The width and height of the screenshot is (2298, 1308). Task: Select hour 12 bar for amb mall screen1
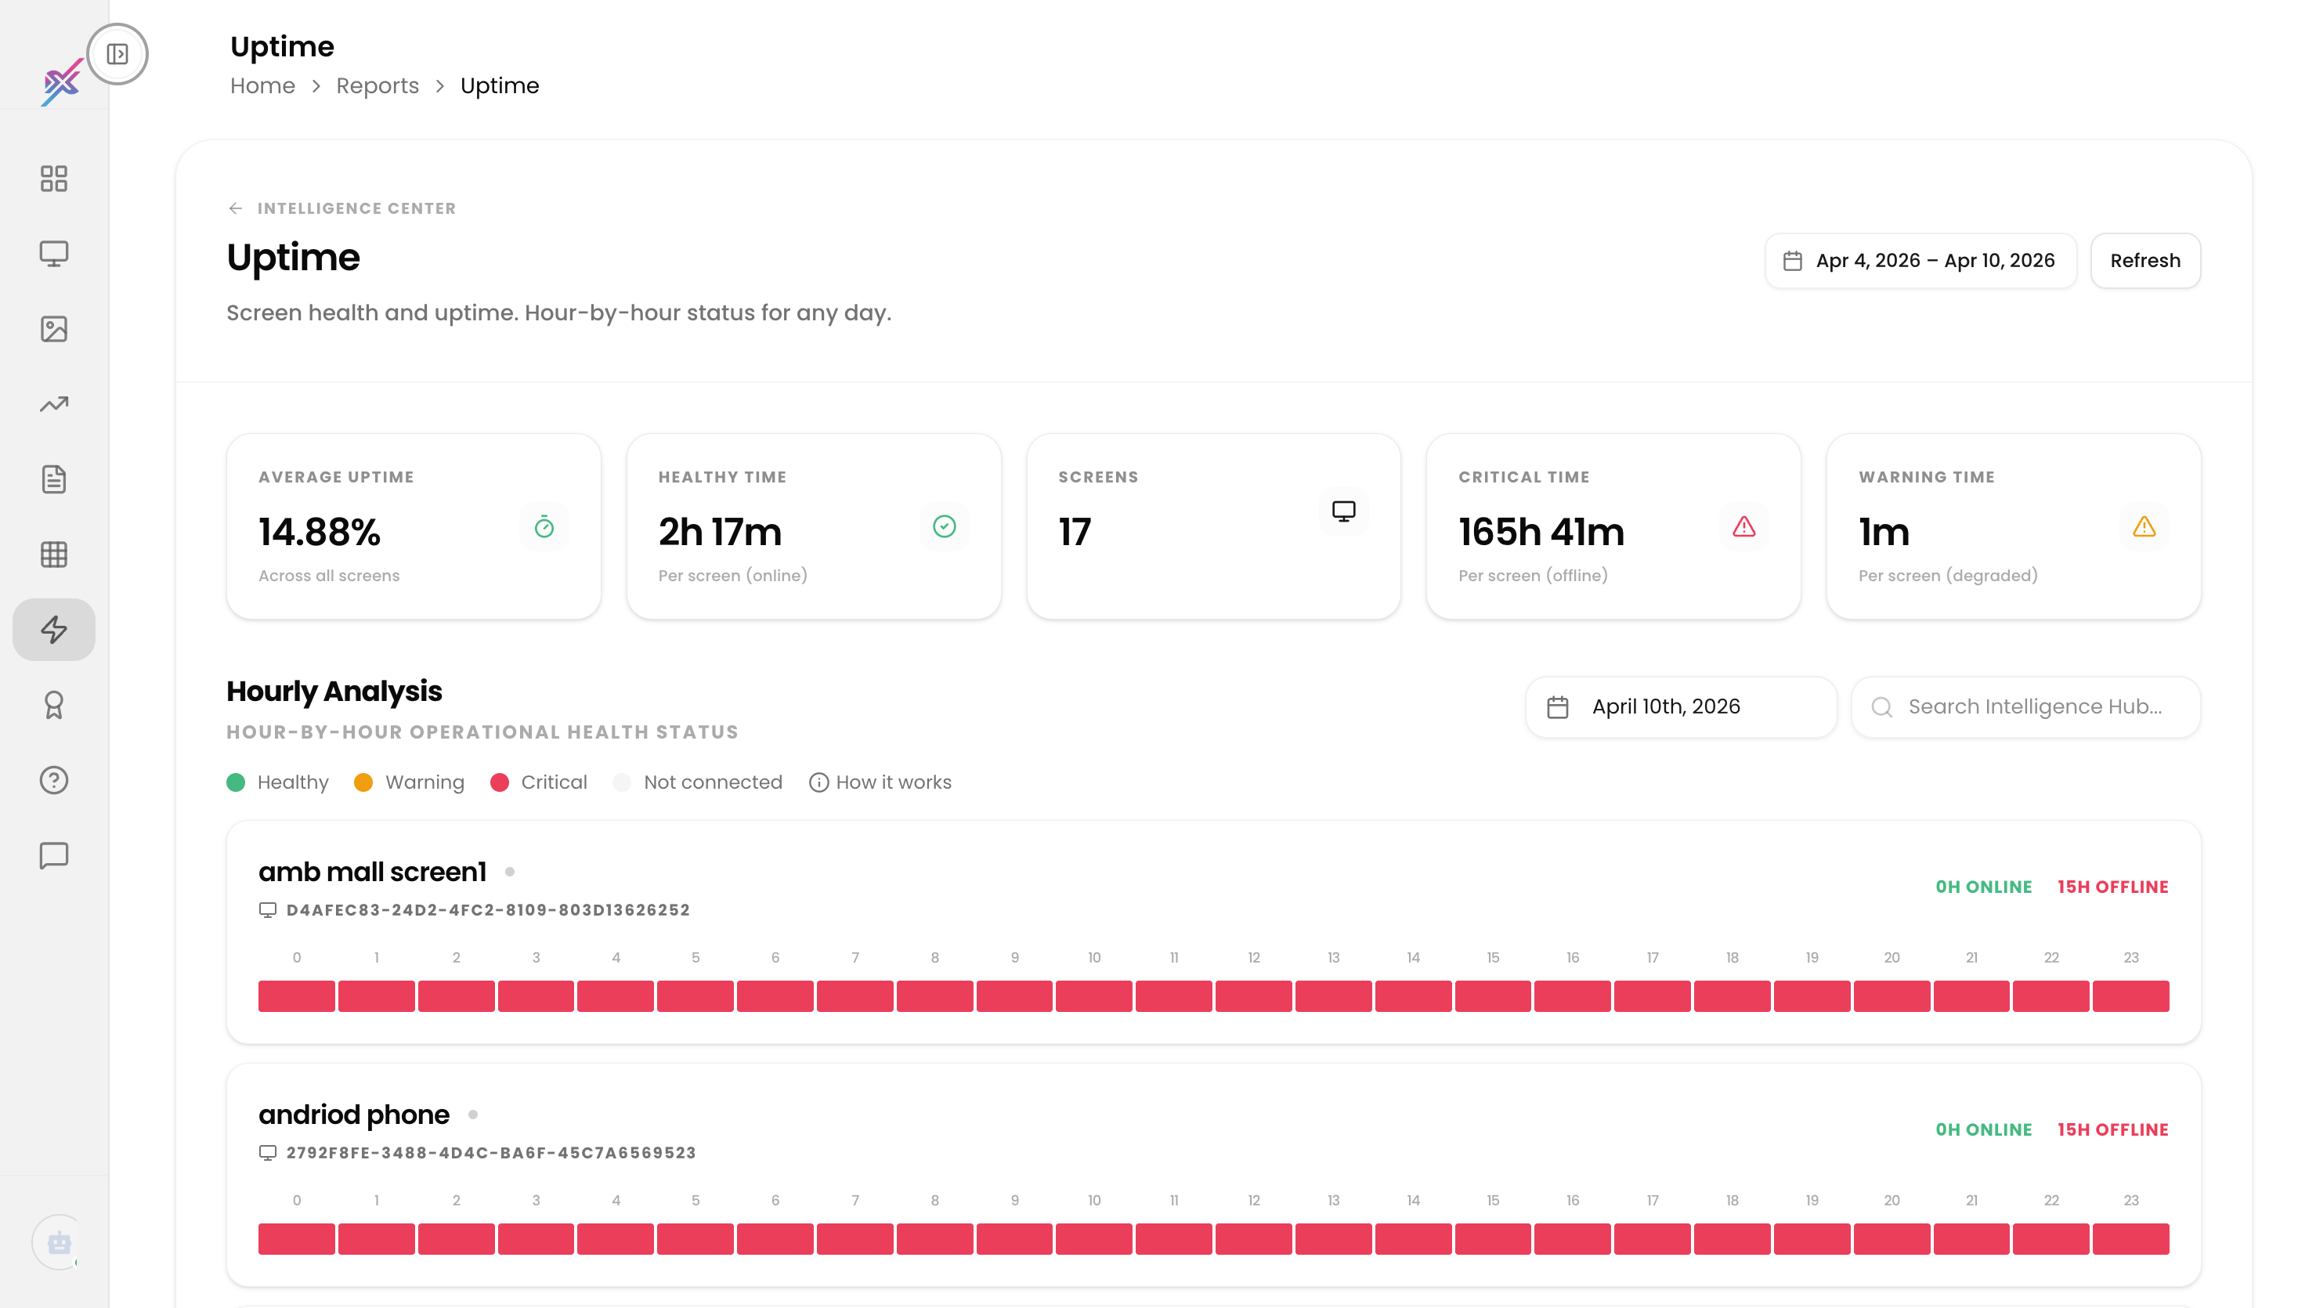[x=1253, y=996]
